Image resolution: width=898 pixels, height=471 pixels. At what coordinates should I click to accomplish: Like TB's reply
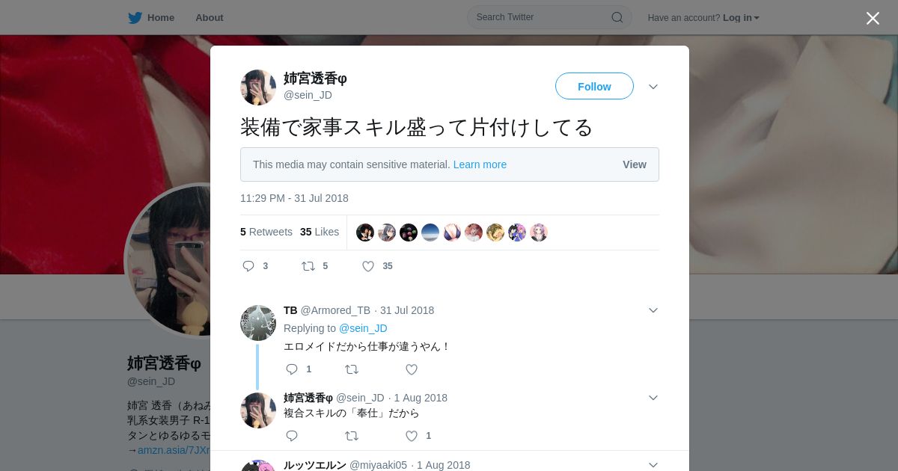pyautogui.click(x=412, y=369)
